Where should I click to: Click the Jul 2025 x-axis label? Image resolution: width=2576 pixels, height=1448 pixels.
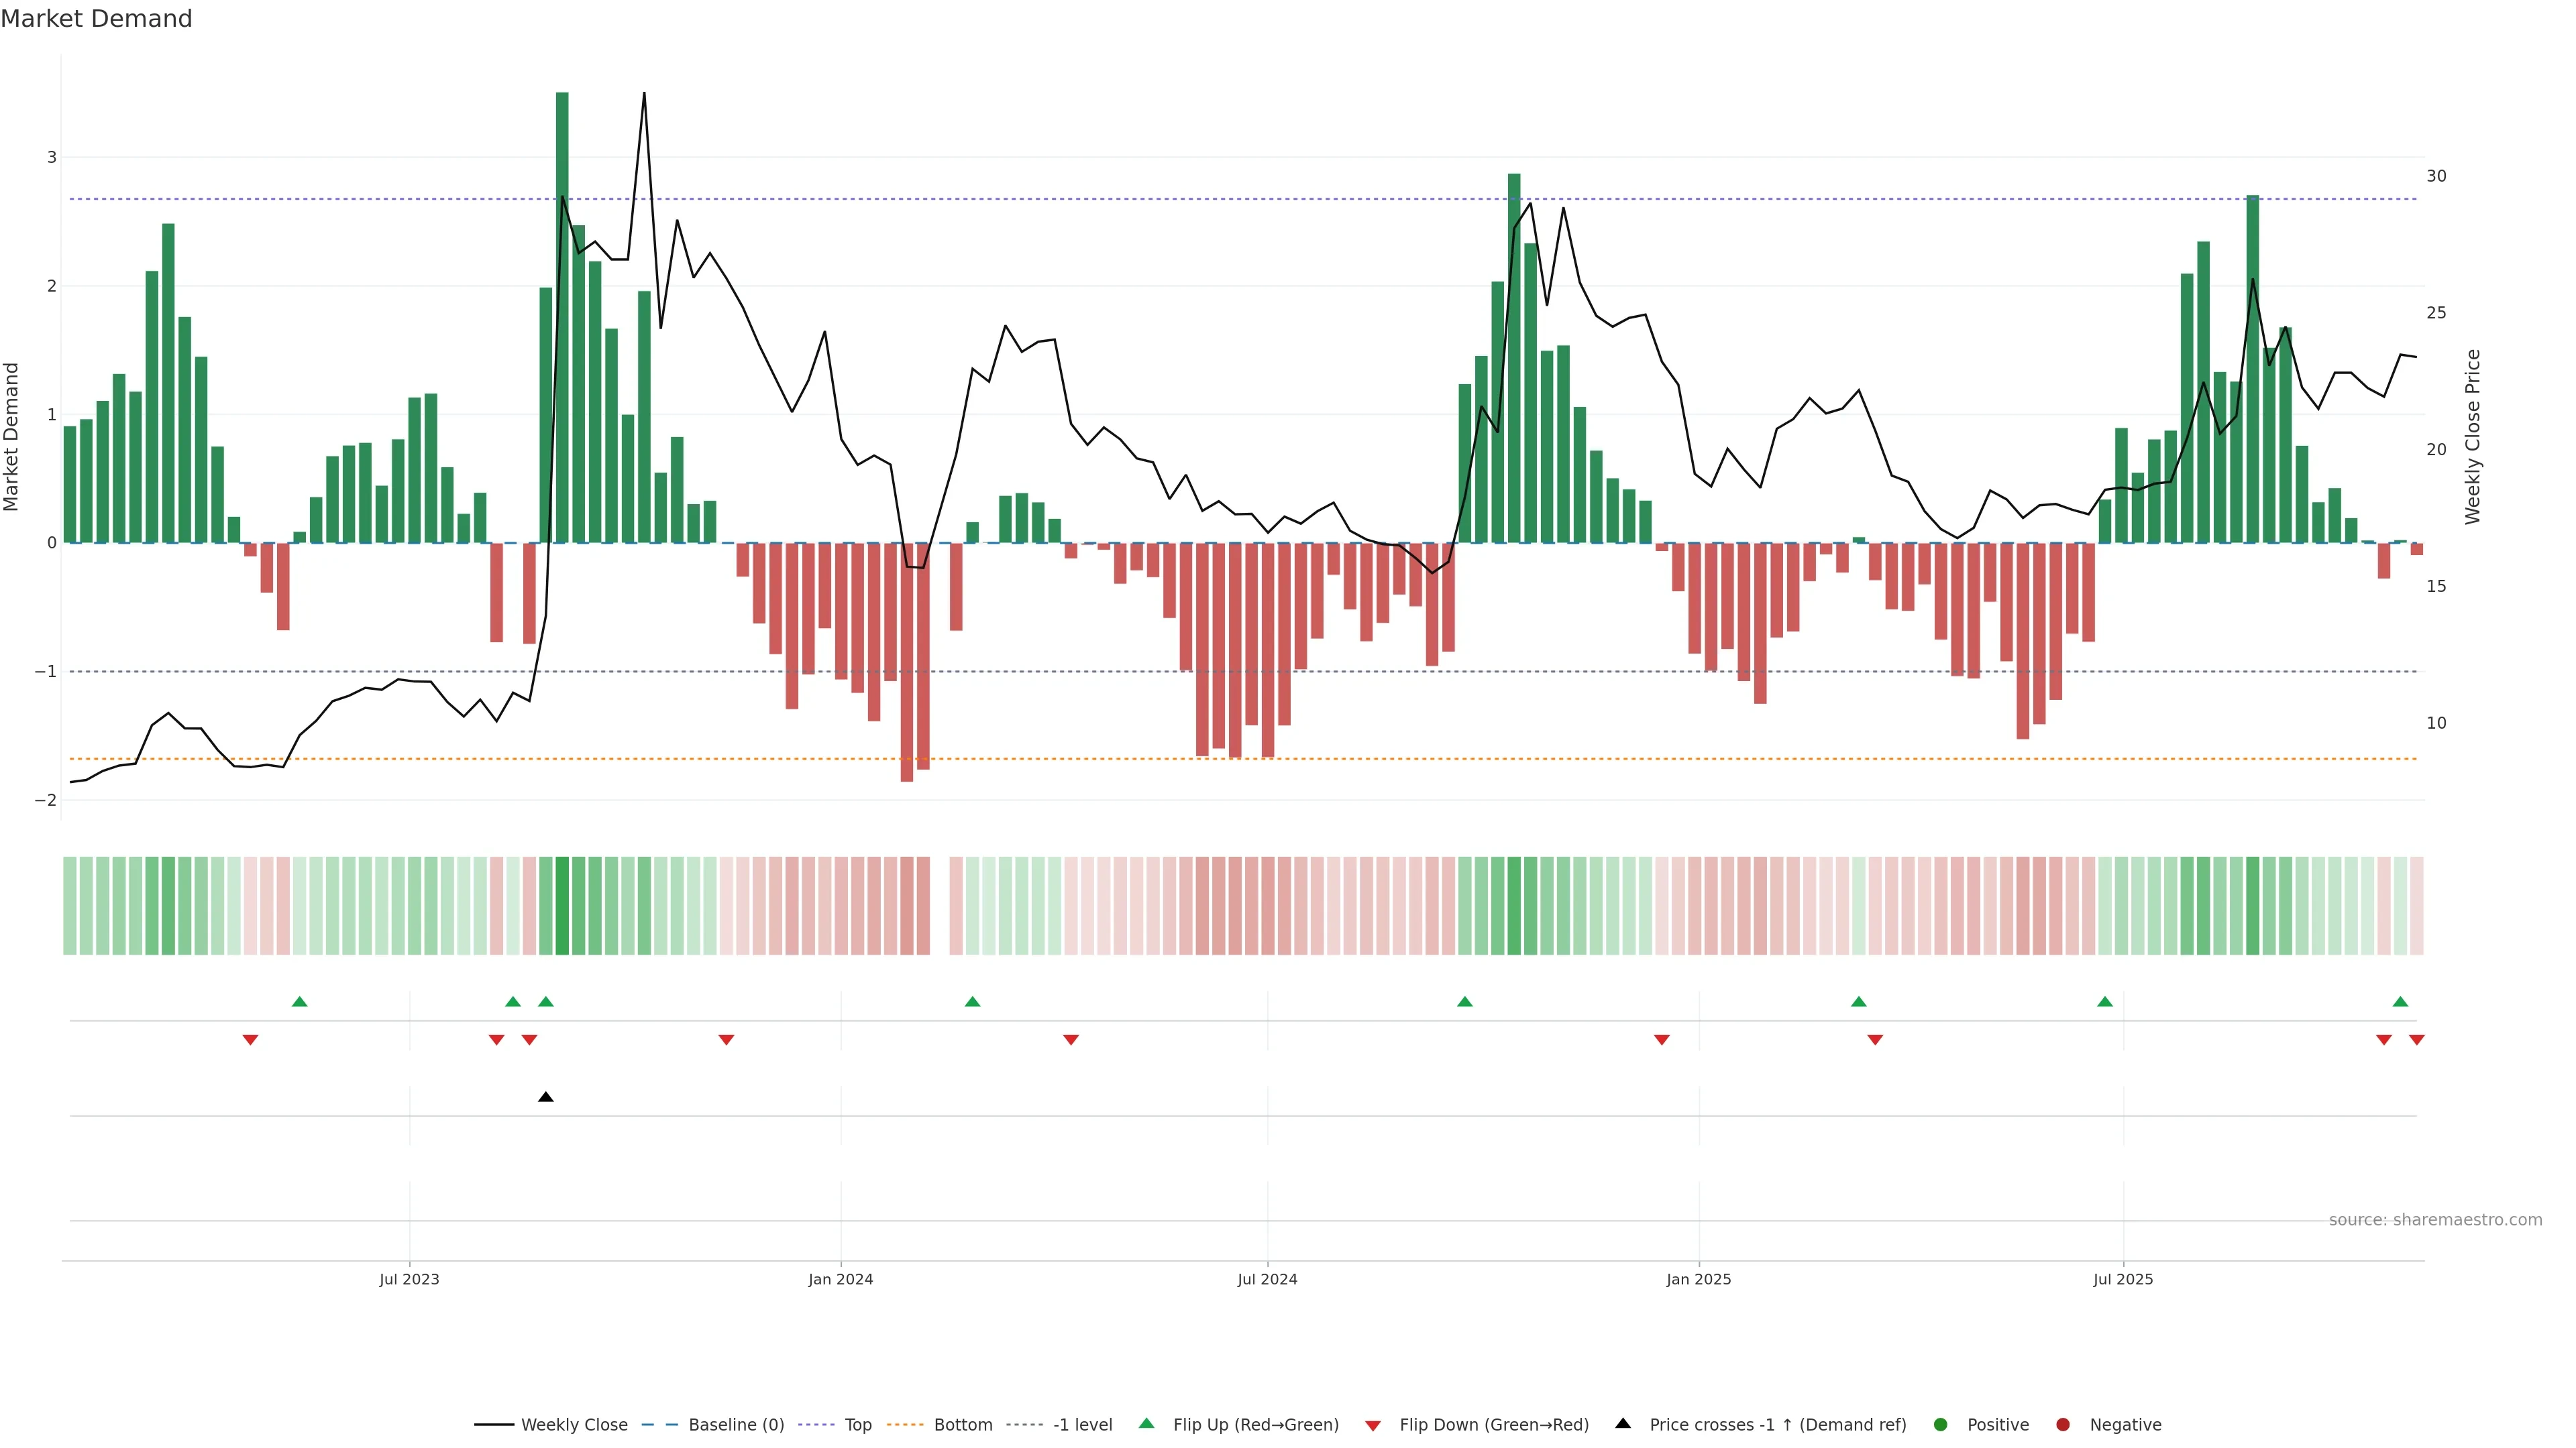pyautogui.click(x=2123, y=1279)
